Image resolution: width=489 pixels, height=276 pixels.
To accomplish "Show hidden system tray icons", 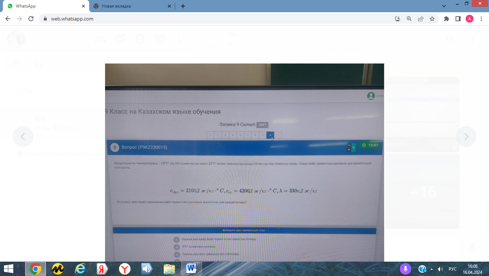I will pos(431,269).
